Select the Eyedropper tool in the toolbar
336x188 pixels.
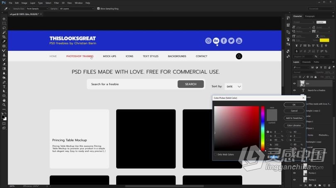click(x=4, y=41)
